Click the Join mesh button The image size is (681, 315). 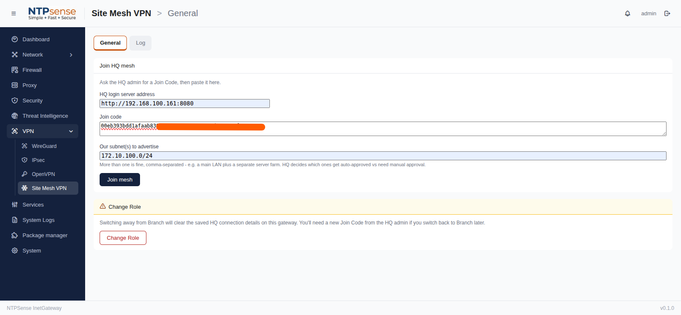120,179
